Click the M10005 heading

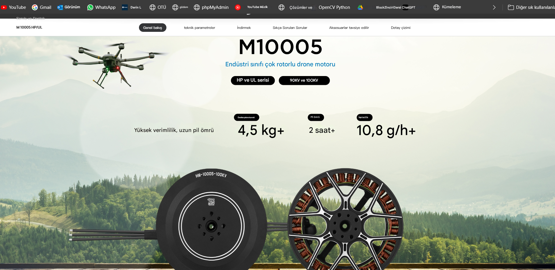(x=280, y=47)
